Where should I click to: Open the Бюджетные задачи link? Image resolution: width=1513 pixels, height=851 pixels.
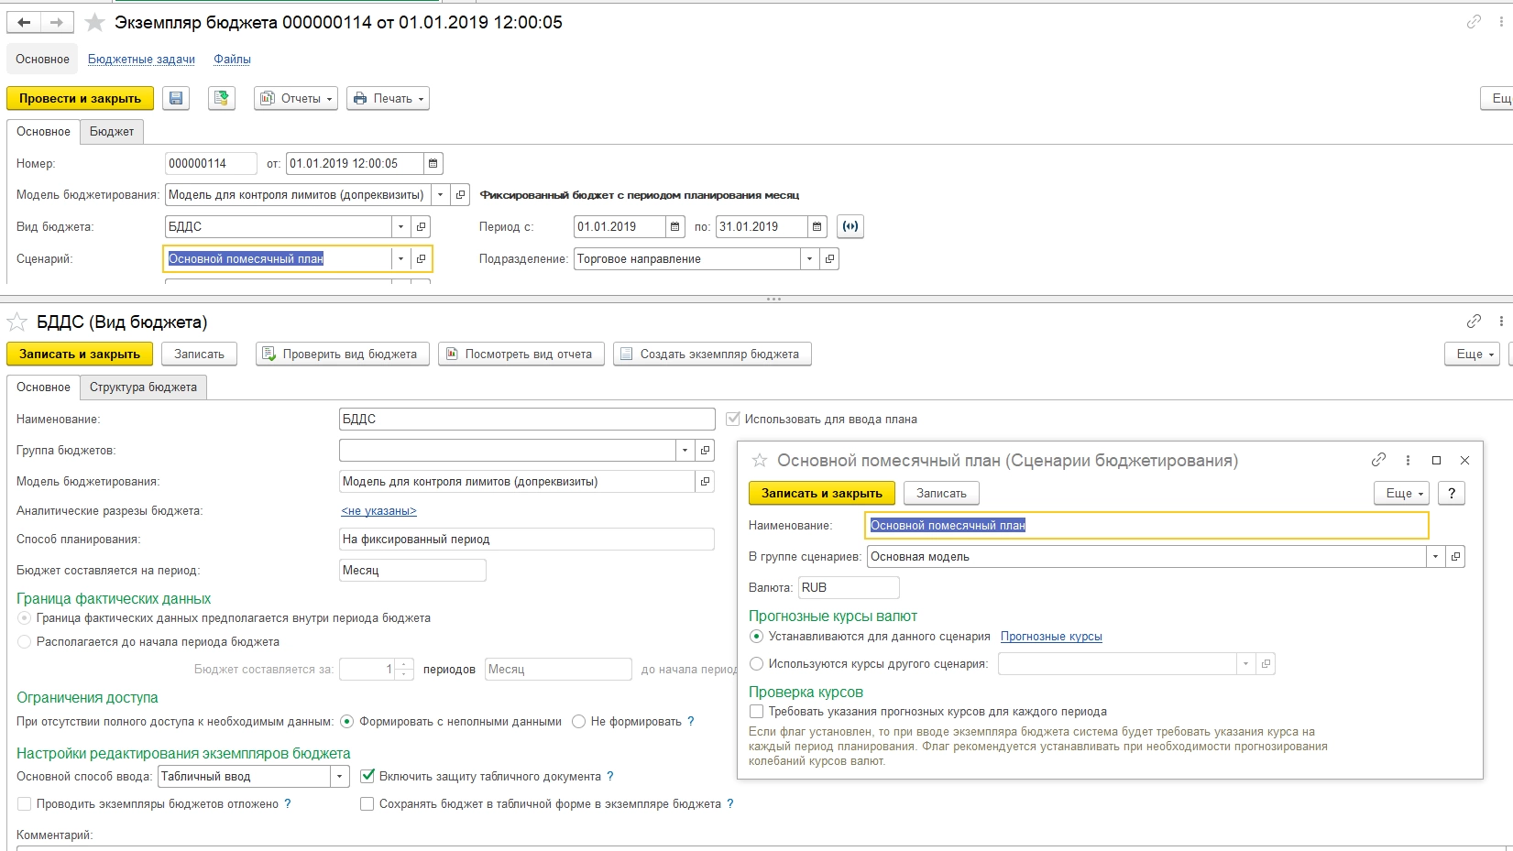pyautogui.click(x=141, y=60)
